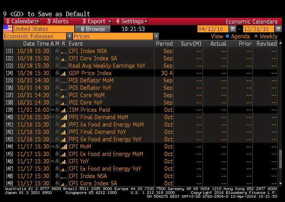The image size is (285, 202).
Task: Toggle the alert bell for ISM Prices Paid
Action: (x=57, y=110)
